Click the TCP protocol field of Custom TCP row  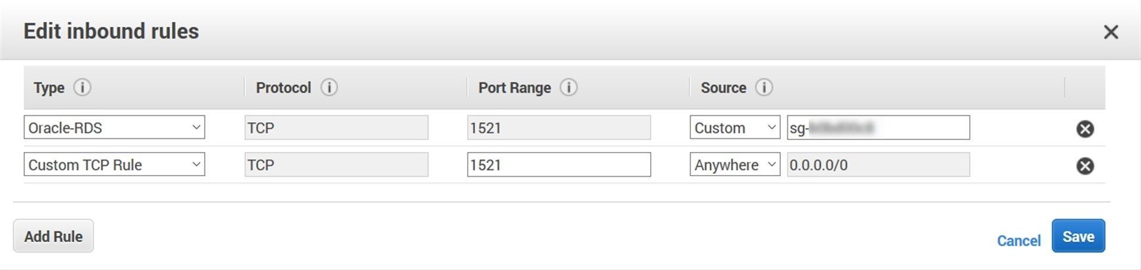(336, 164)
